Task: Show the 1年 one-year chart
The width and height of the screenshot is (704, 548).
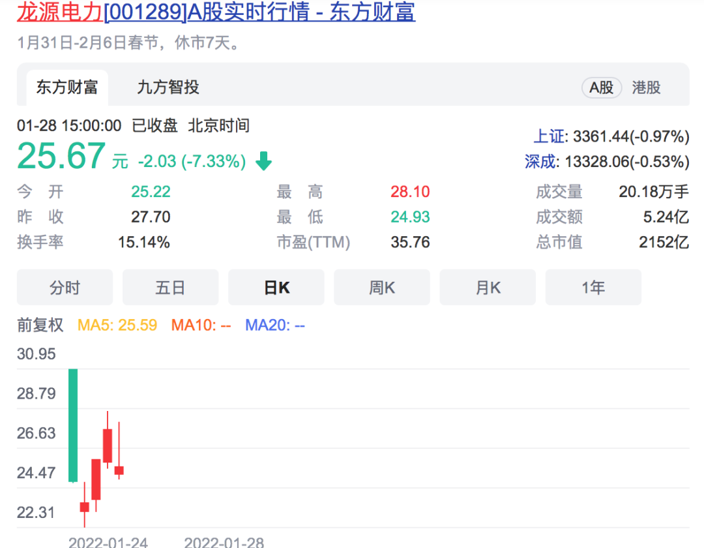Action: click(x=593, y=288)
